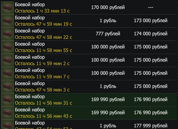This screenshot has height=129, width=178.
Task: Click icon of lot ending in 11 ч 59 мин 2 с
Action: coord(7,60)
